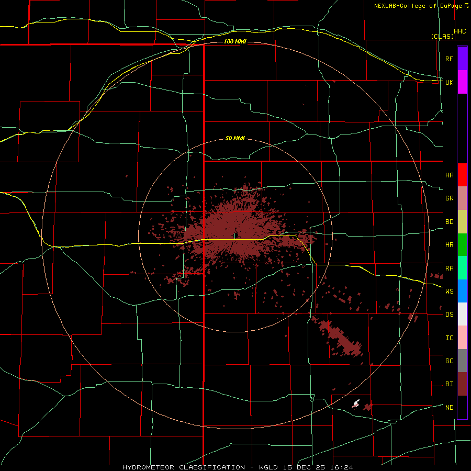Viewport: 471px width, 471px height.
Task: Click the IC legend label
Action: tap(449, 338)
